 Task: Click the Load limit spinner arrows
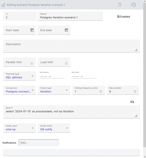pyautogui.click(x=66, y=63)
